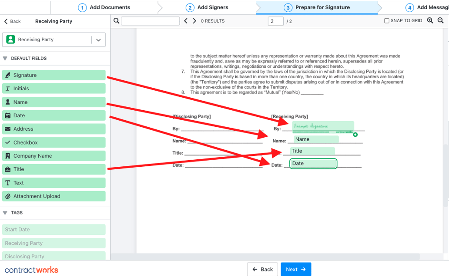Collapse the Tags section
Screen dimensions: 449x277
[x=4, y=212]
